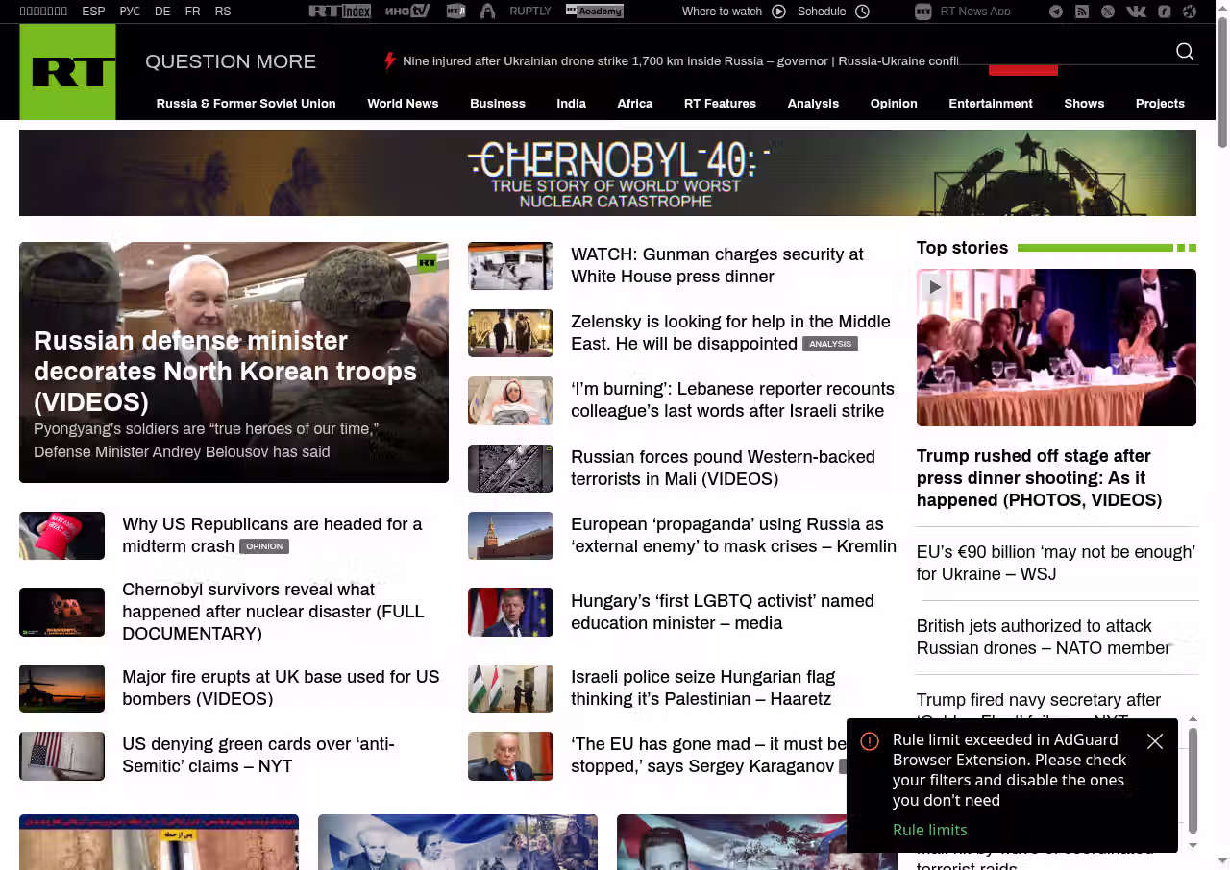Screen dimensions: 1230x870
Task: Read 'Major fire erupts at UK base' article
Action: pos(280,688)
